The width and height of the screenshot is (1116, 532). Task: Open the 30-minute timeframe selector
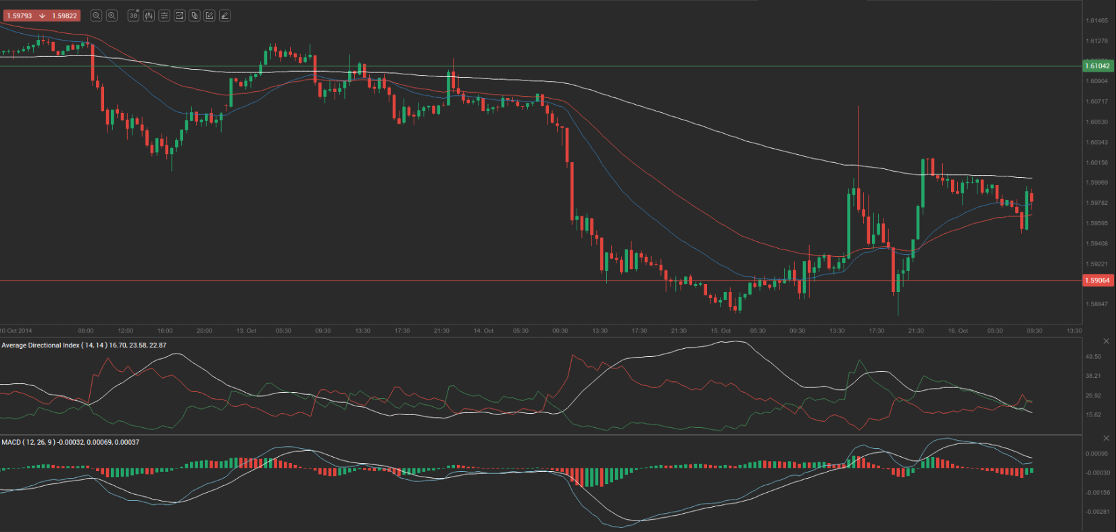point(133,16)
